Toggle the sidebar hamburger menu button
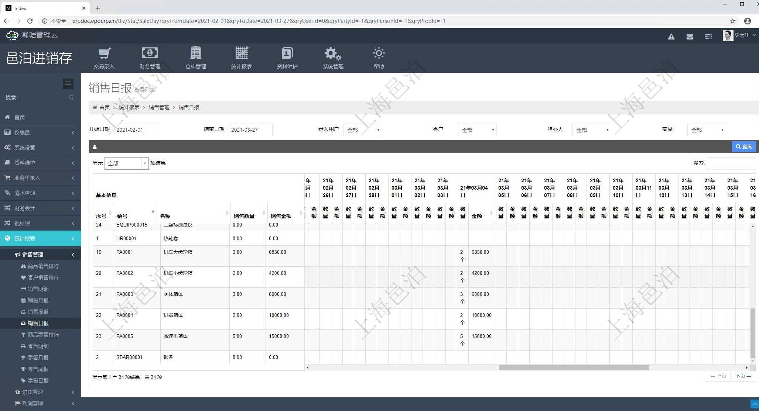Image resolution: width=759 pixels, height=411 pixels. [68, 84]
